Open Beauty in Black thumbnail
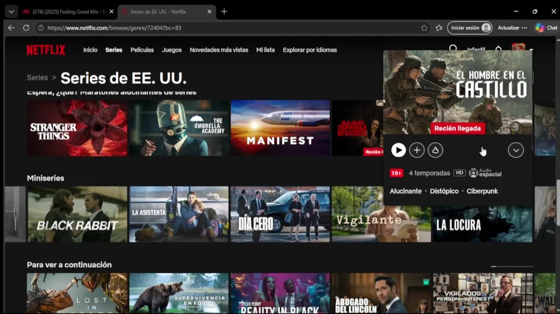The width and height of the screenshot is (560, 314). point(280,293)
